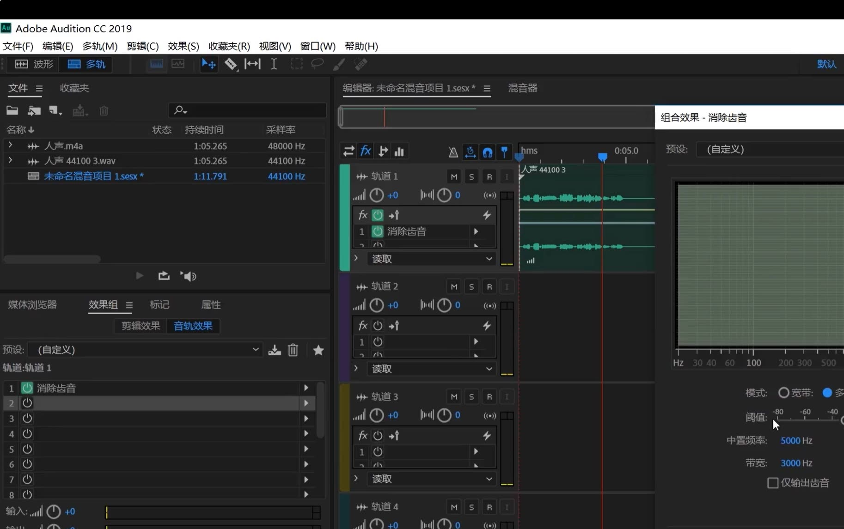Select the Spot Healing Brush tool
The image size is (844, 529).
tap(361, 64)
